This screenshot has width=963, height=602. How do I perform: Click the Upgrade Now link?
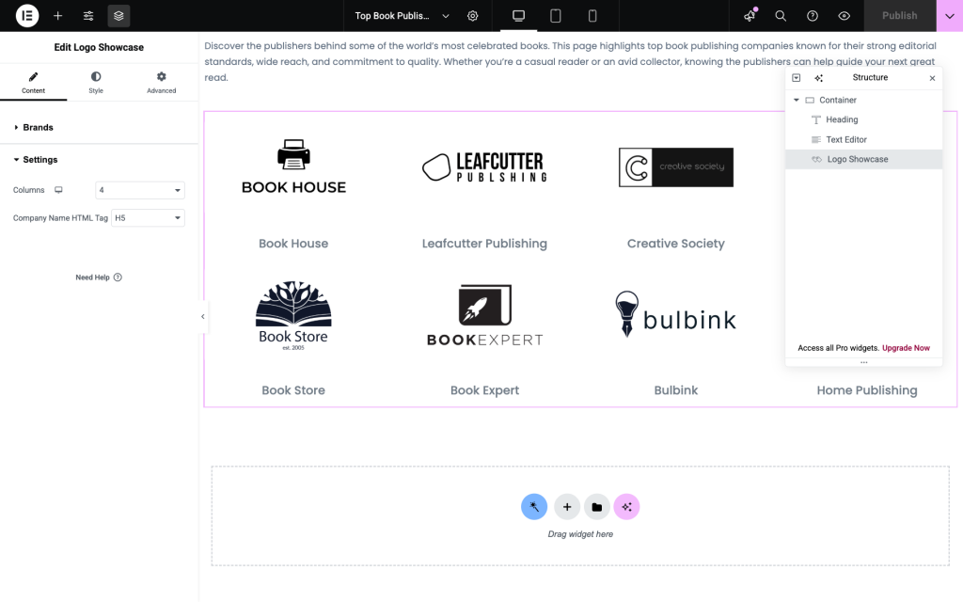coord(906,348)
